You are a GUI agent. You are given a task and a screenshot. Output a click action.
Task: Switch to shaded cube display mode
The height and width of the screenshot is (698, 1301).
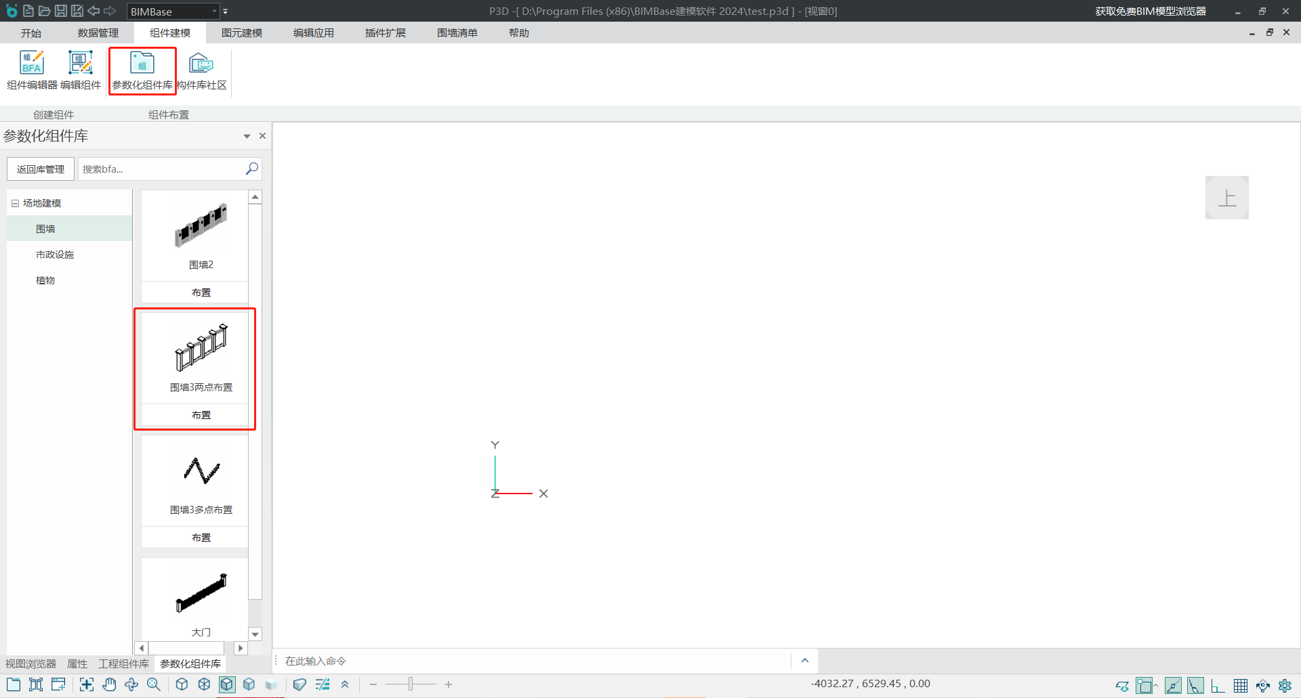pos(249,684)
